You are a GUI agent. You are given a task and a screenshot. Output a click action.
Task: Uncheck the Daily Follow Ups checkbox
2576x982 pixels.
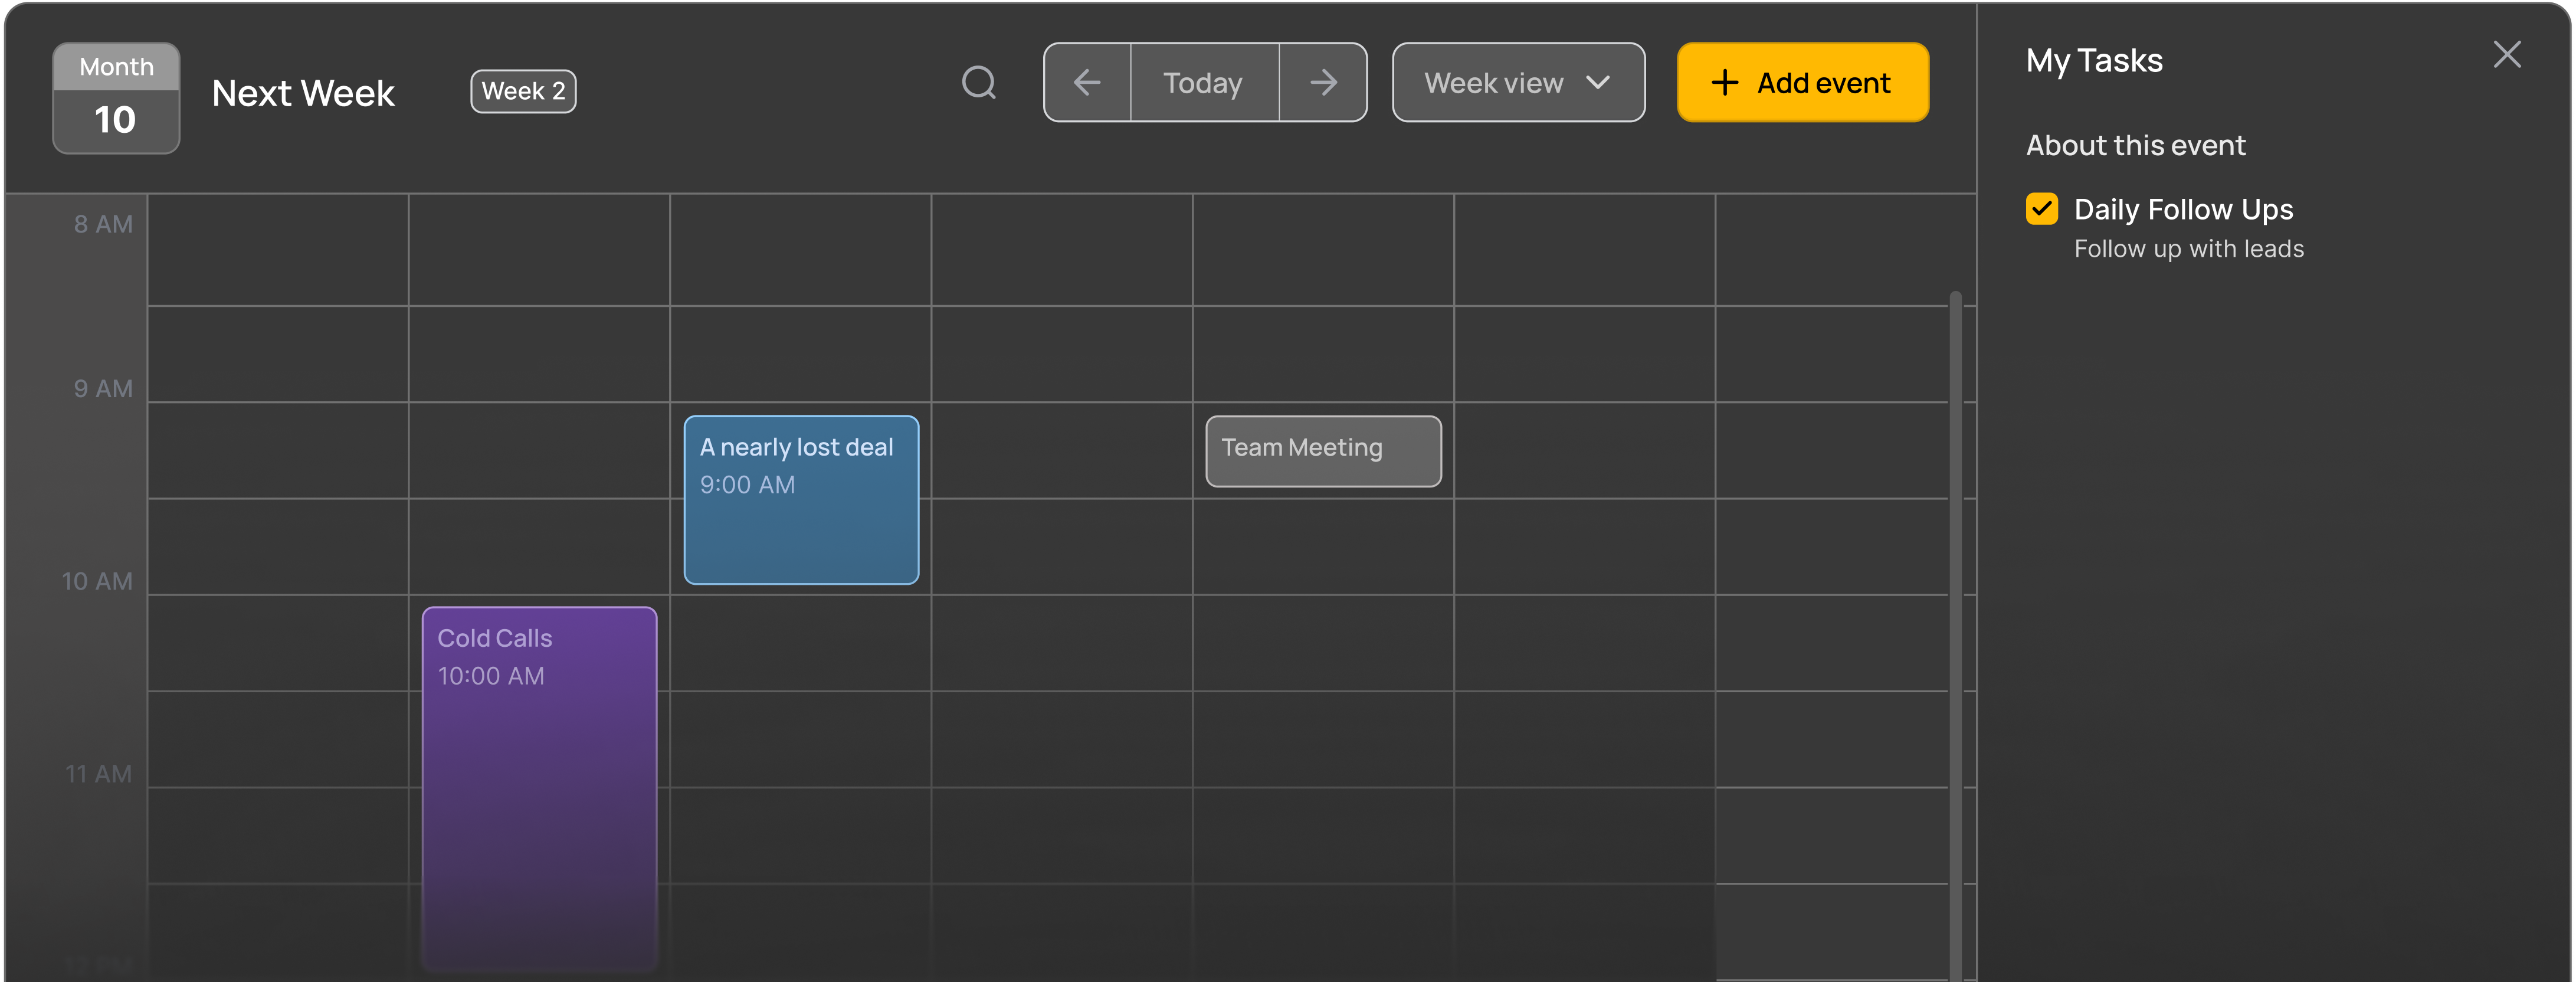coord(2041,209)
